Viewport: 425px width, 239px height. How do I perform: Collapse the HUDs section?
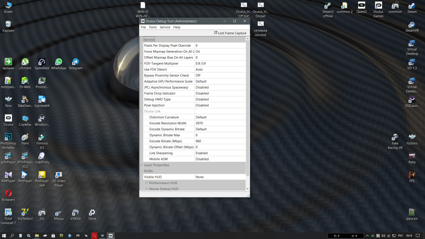(141, 171)
